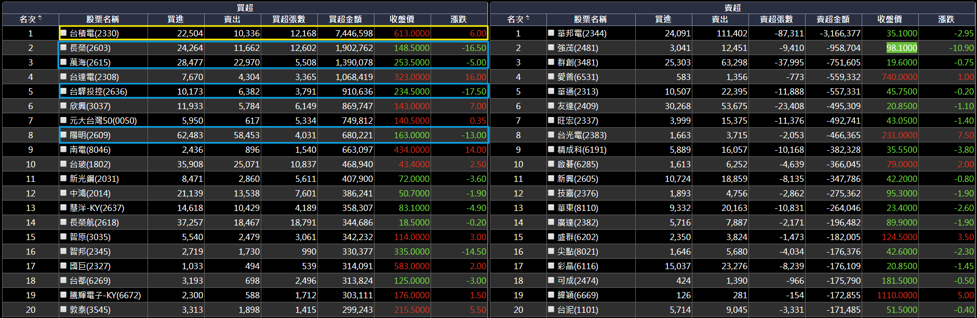Select stock name 台郡(6269)
Image resolution: width=977 pixels, height=318 pixels.
point(90,281)
